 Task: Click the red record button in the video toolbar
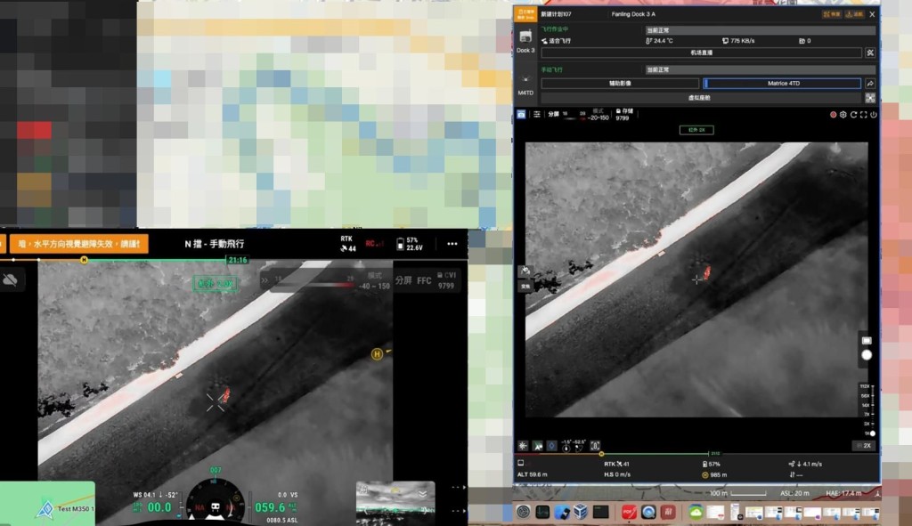834,115
